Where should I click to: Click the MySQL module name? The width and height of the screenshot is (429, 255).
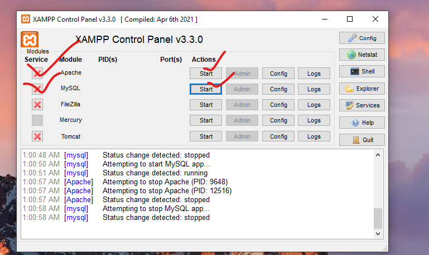pyautogui.click(x=70, y=88)
